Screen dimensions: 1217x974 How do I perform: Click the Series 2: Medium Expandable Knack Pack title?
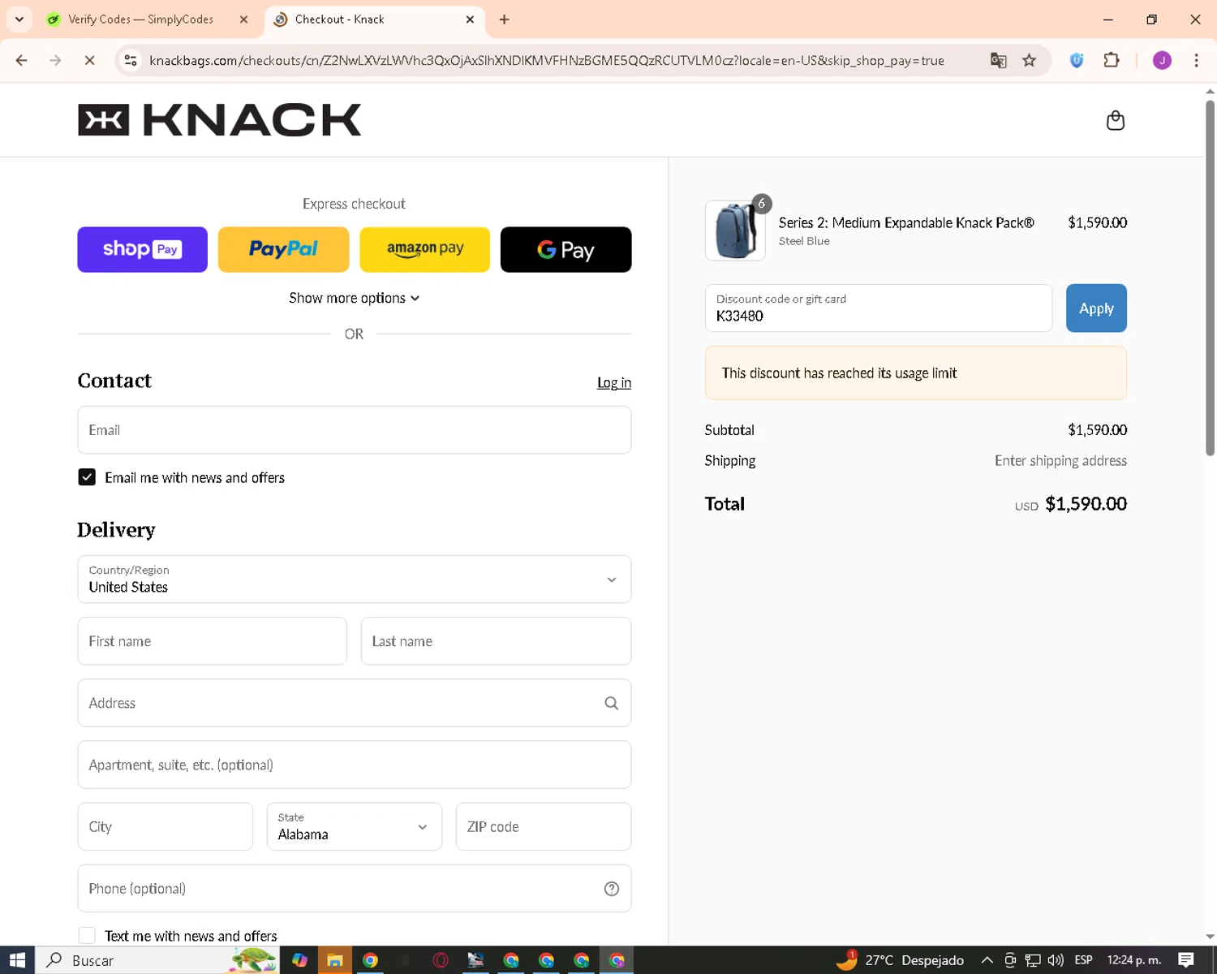point(906,222)
